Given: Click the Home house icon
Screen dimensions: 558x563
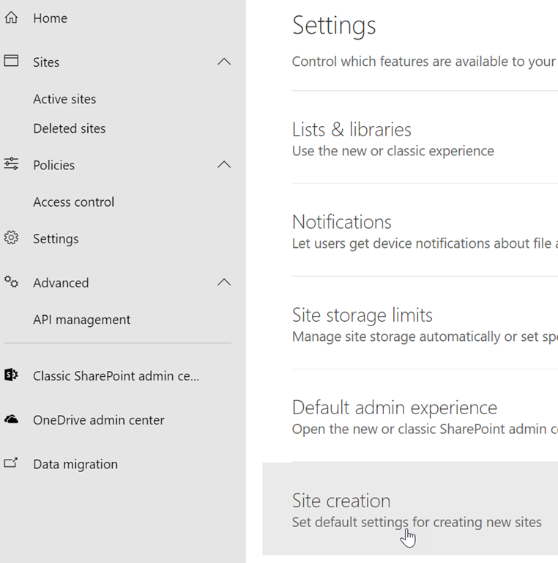Looking at the screenshot, I should click(x=11, y=18).
